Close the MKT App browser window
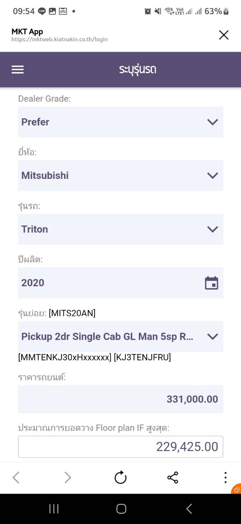Screen dimensions: 241x524 (x=224, y=35)
